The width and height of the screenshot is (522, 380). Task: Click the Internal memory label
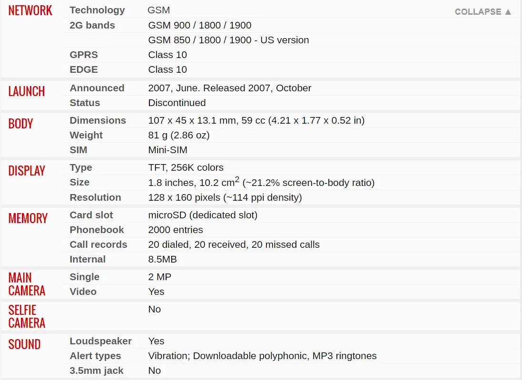click(x=88, y=259)
